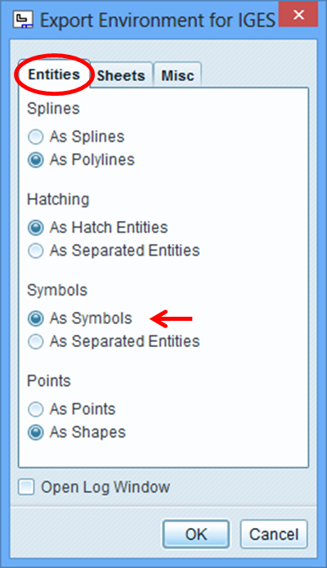Go to the Misc tab
Screen dimensions: 327x568
[177, 75]
